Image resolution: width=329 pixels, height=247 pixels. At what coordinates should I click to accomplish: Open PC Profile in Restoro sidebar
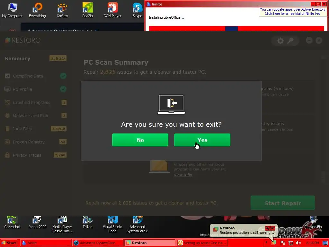(x=35, y=89)
